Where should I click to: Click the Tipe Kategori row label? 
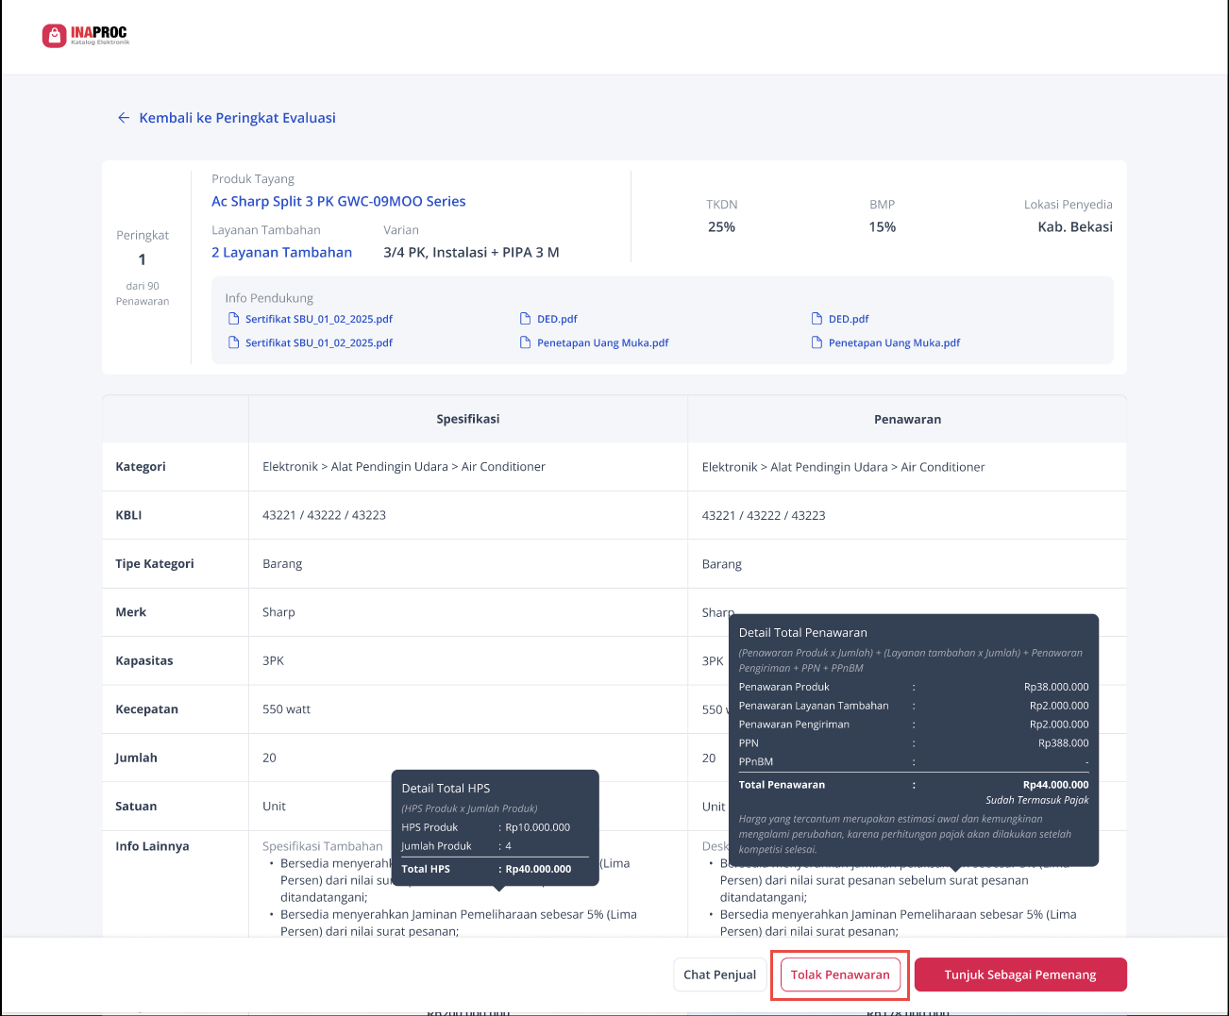155,564
